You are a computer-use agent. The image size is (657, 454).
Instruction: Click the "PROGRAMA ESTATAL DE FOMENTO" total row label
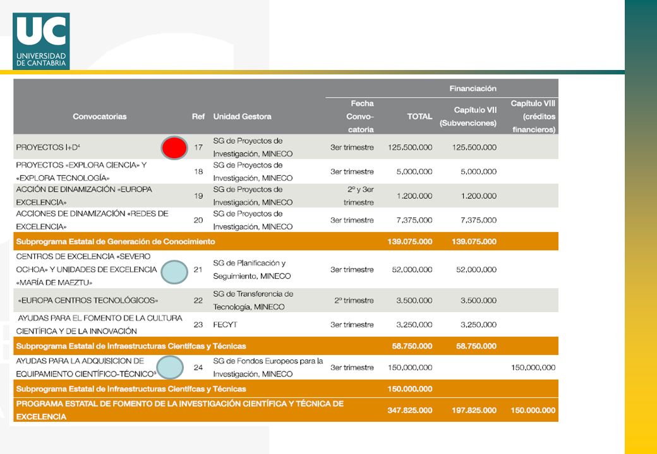coord(180,410)
